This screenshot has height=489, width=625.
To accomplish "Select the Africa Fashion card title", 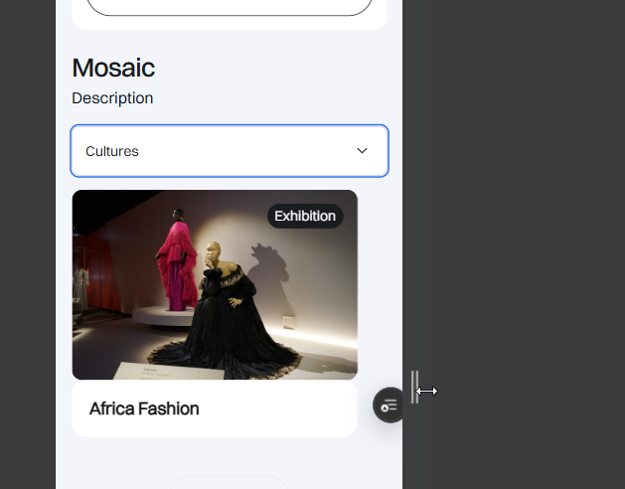I will [x=144, y=408].
